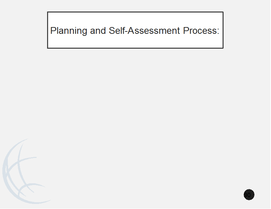Viewport: 271px width, 209px height.
Task: Click the left border of the title box
Action: pyautogui.click(x=47, y=30)
